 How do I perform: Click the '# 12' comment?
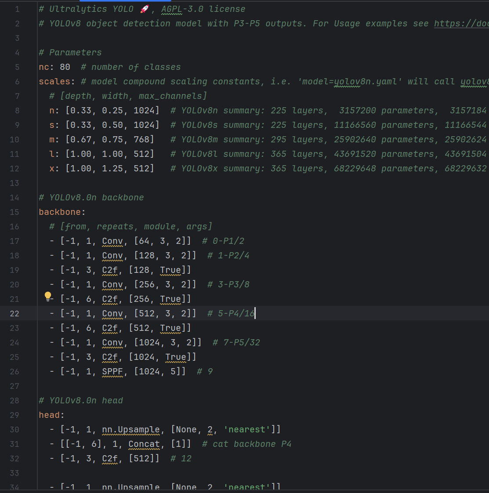(181, 458)
